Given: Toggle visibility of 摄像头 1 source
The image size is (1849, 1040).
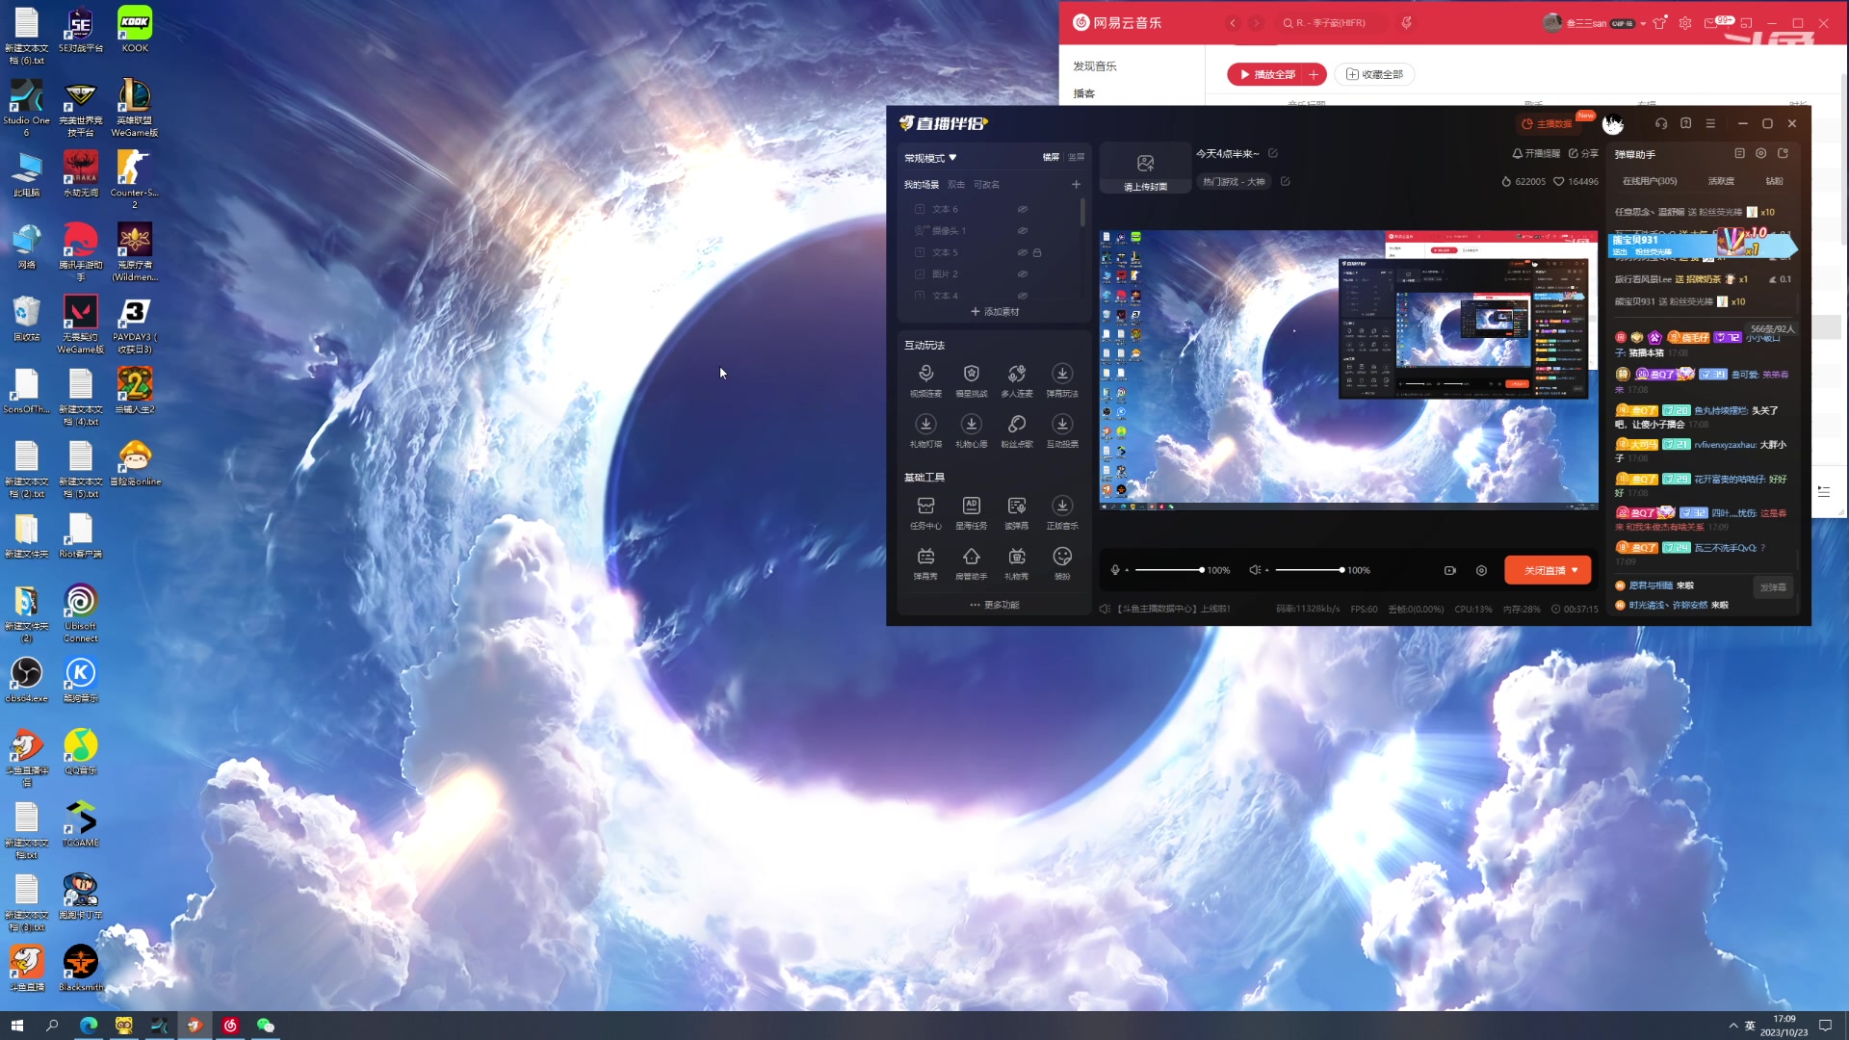Looking at the screenshot, I should (x=1023, y=231).
